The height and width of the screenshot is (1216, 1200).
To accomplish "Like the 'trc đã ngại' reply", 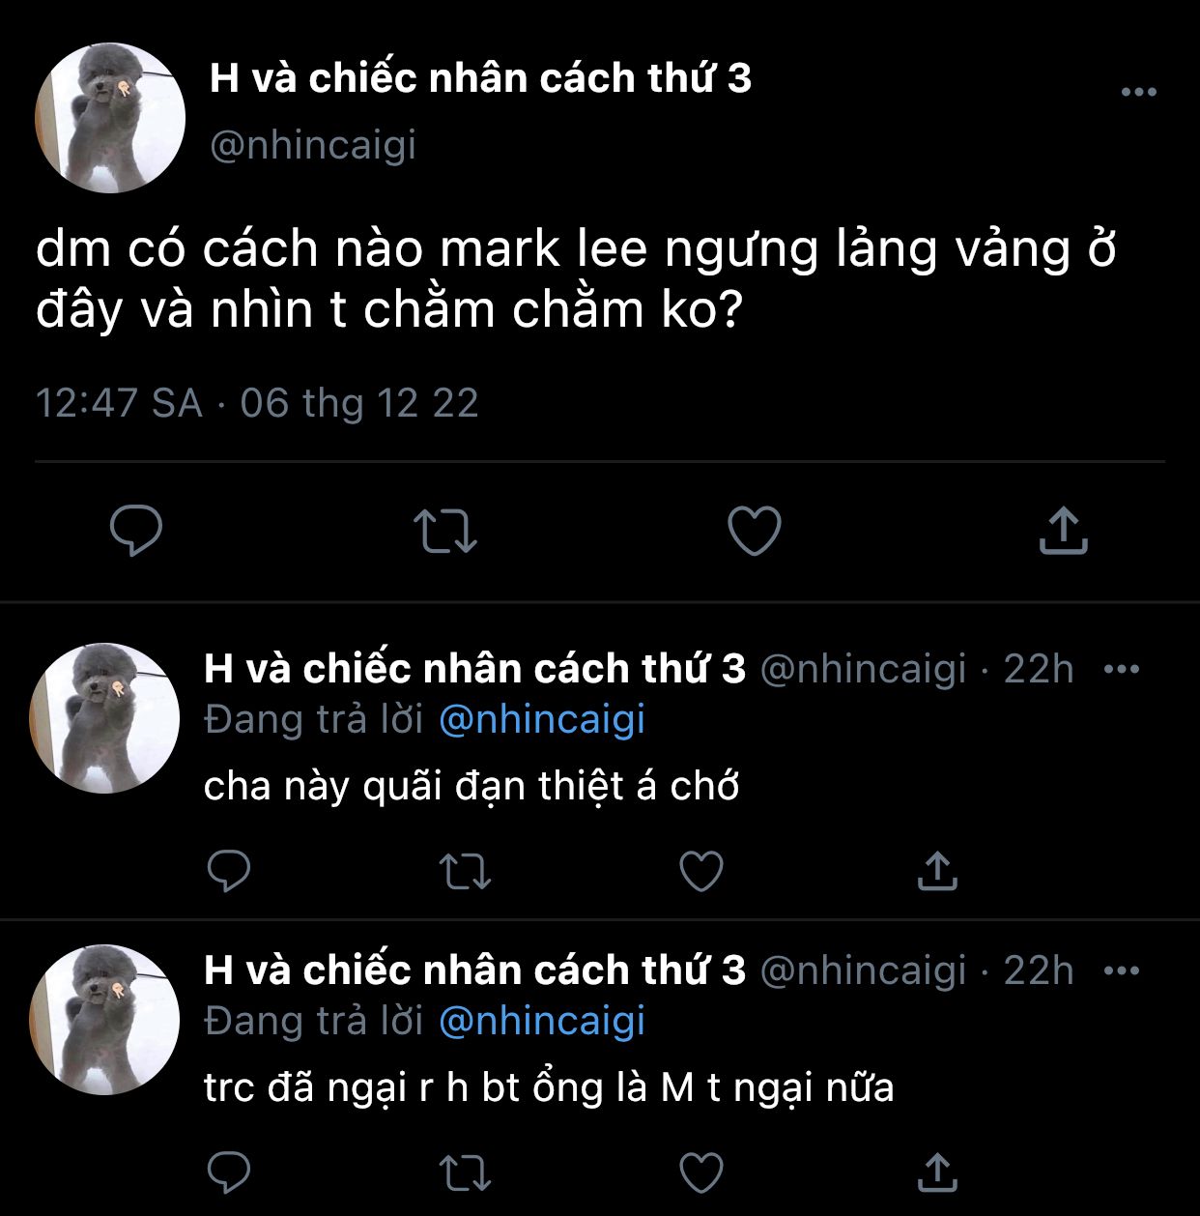I will click(x=701, y=1173).
